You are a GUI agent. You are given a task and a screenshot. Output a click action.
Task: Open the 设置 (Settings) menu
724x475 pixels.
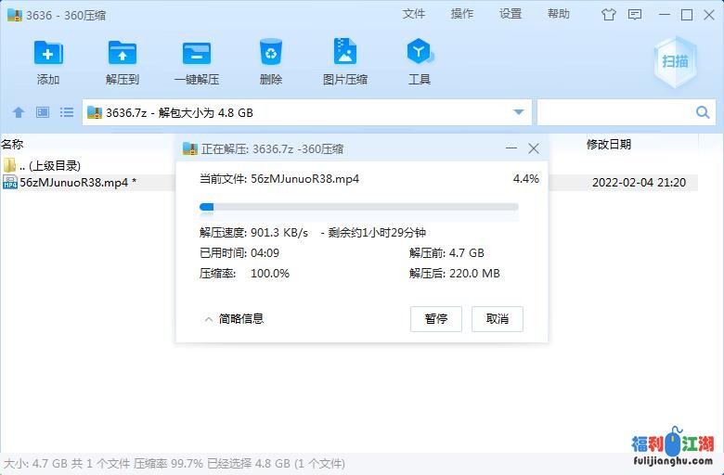coord(511,14)
